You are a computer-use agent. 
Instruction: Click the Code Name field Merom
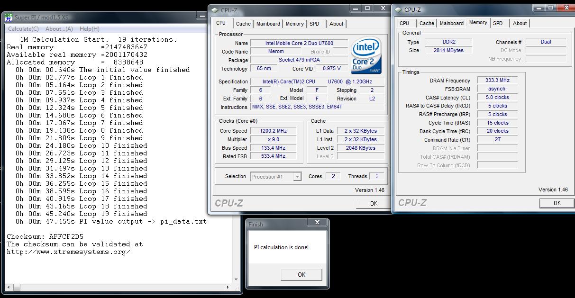pos(276,52)
